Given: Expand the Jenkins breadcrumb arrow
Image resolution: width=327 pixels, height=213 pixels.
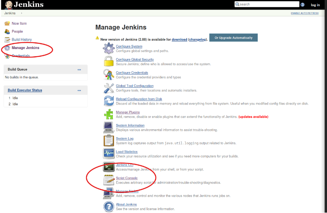Looking at the screenshot, I should (21, 13).
